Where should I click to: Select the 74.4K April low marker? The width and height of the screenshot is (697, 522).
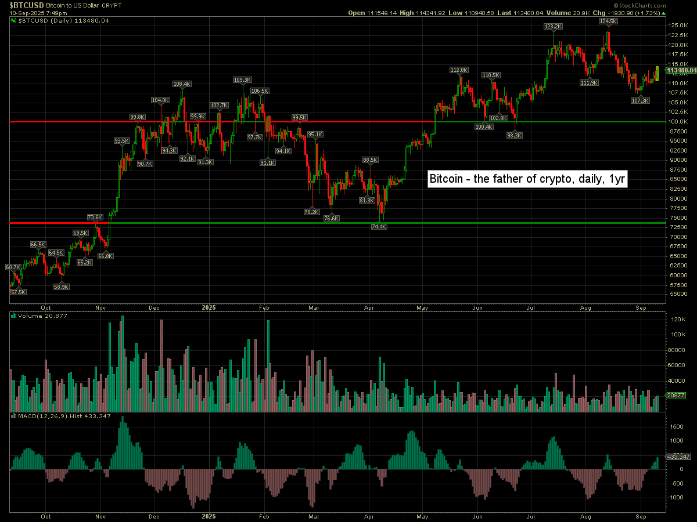click(x=379, y=227)
